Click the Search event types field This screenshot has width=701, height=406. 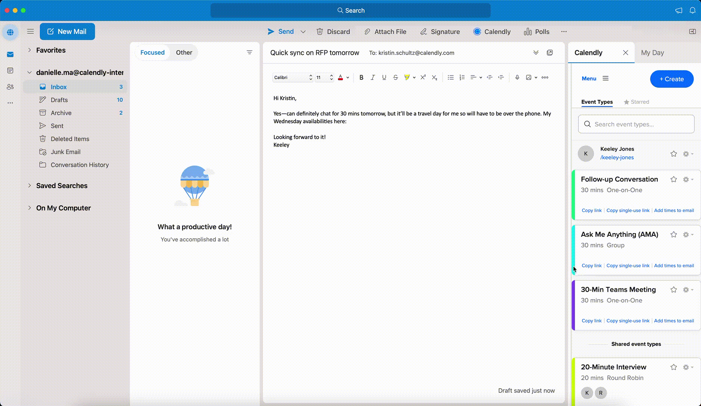(636, 124)
